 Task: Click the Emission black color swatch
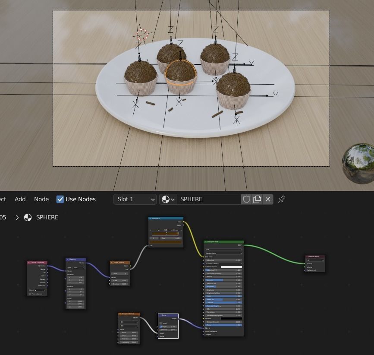231,318
